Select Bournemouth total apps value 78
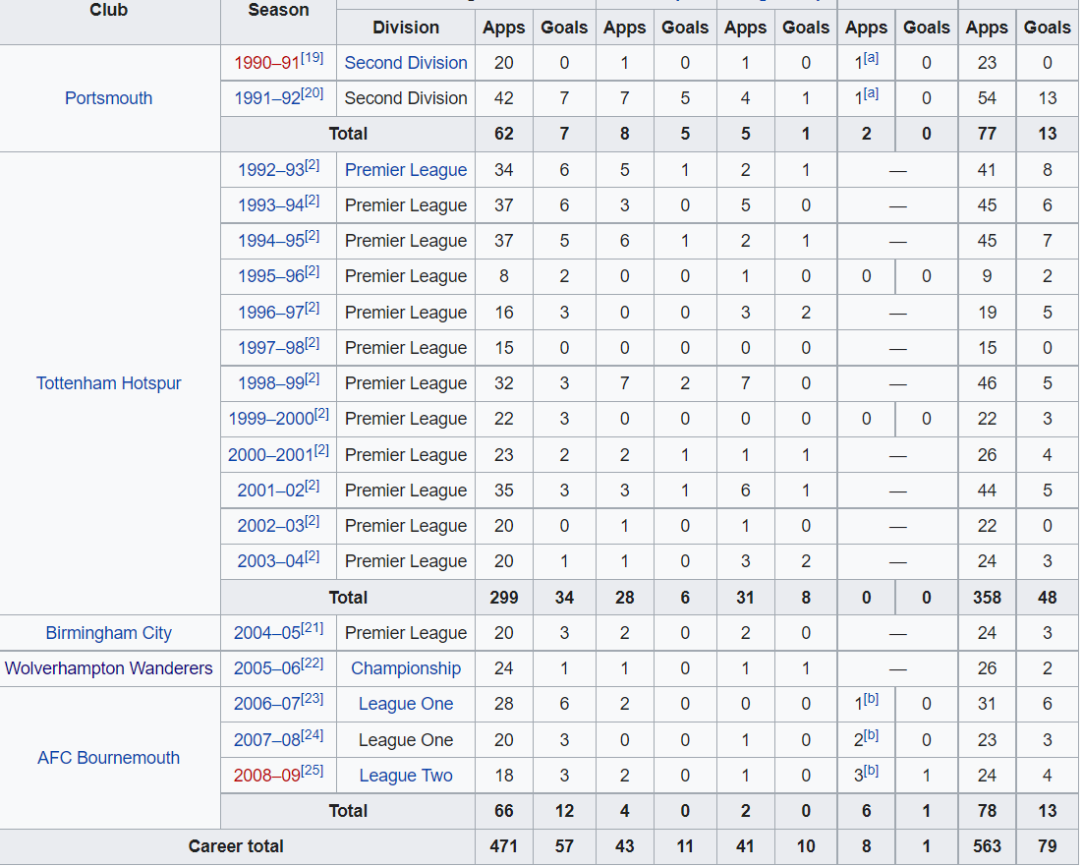Viewport: 1083px width, 867px height. [987, 811]
